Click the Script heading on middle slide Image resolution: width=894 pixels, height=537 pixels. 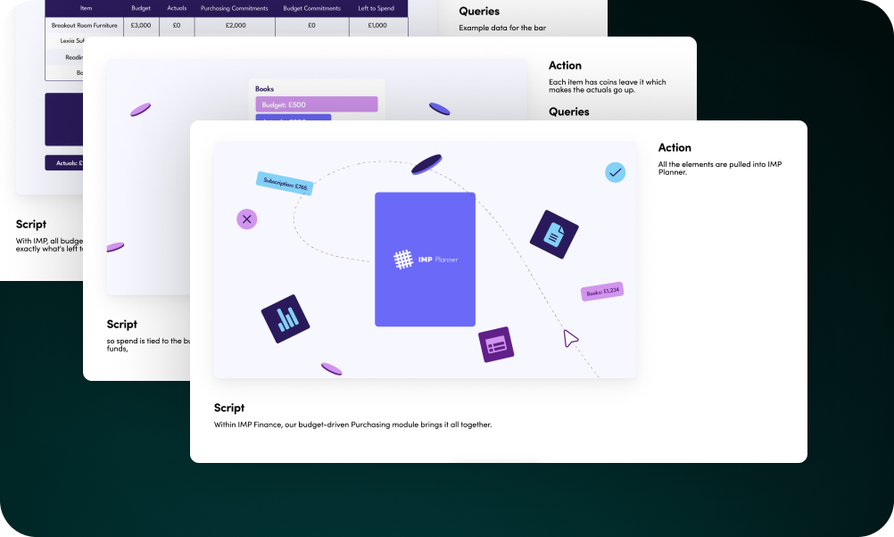[122, 325]
